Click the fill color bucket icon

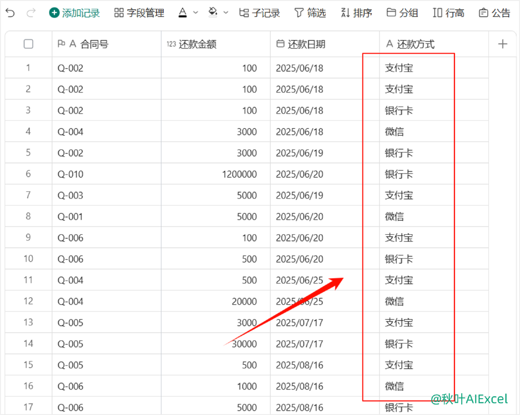[213, 13]
